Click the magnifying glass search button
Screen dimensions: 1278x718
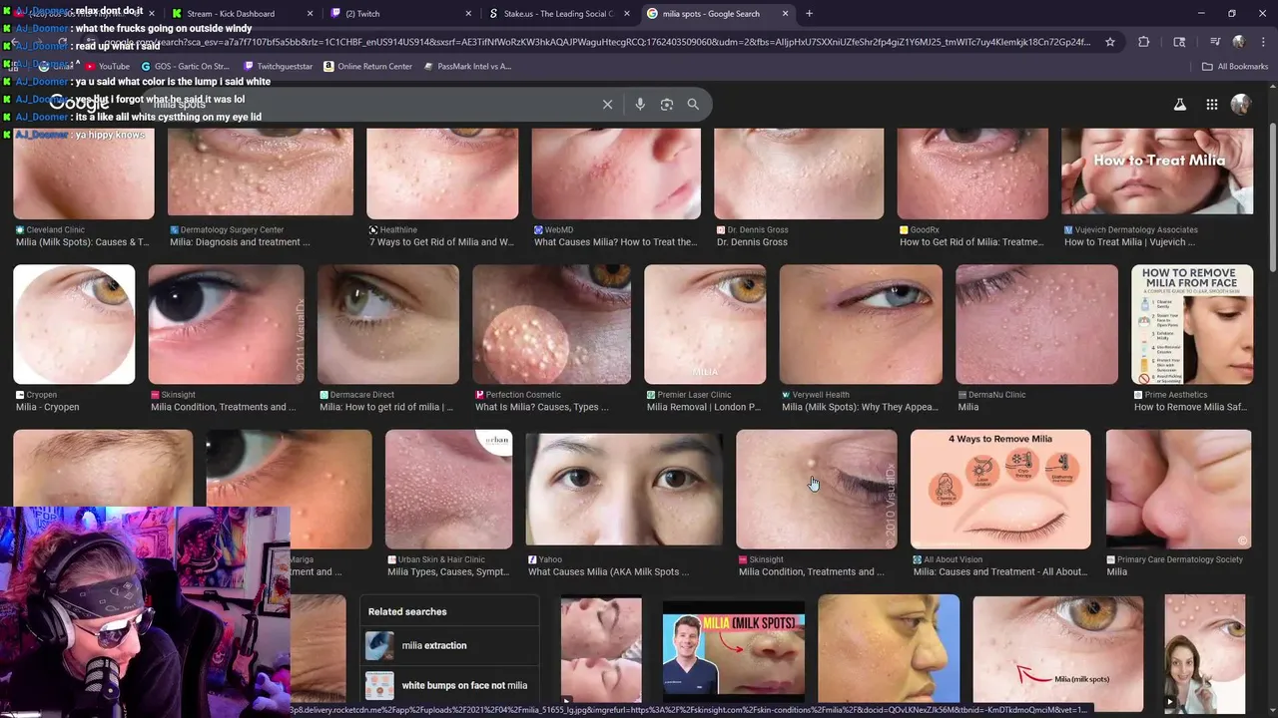(x=693, y=105)
